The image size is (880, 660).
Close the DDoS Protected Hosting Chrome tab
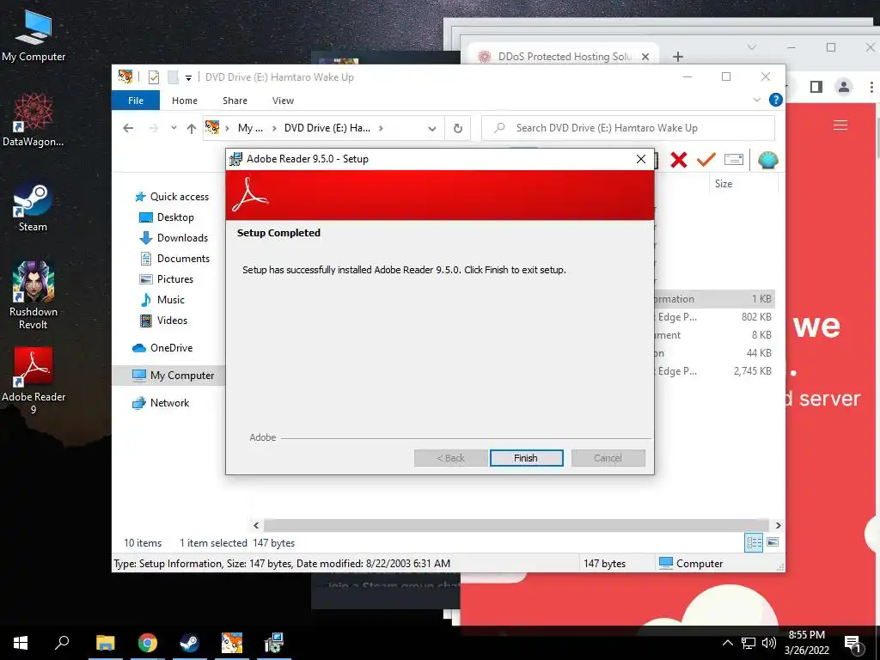click(x=645, y=57)
